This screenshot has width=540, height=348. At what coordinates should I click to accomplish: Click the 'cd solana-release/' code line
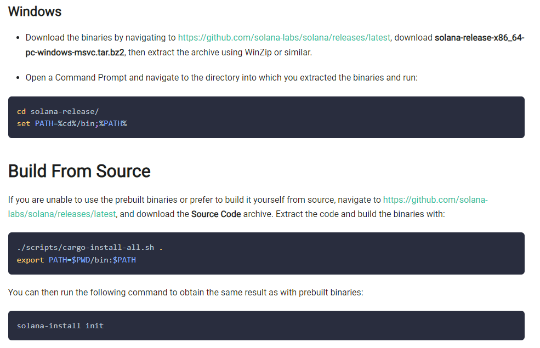coord(58,112)
